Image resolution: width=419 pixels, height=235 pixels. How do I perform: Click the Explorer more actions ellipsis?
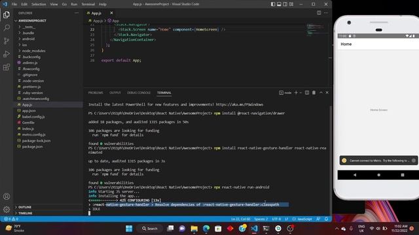pos(77,13)
